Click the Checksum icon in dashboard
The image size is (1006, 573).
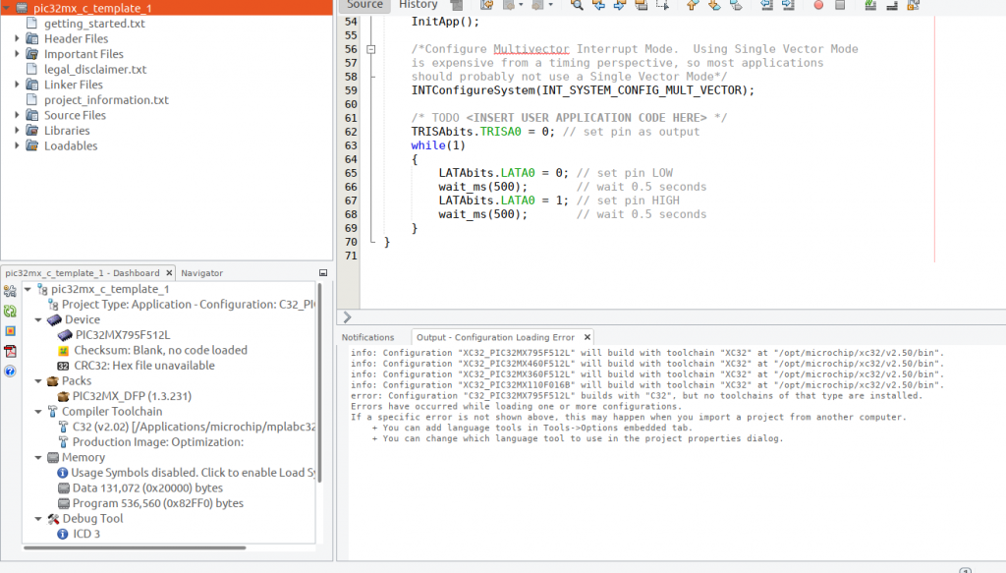click(x=63, y=350)
